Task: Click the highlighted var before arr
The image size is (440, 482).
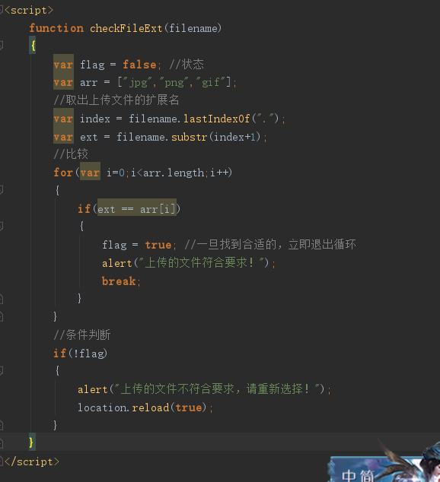Action: tap(63, 82)
